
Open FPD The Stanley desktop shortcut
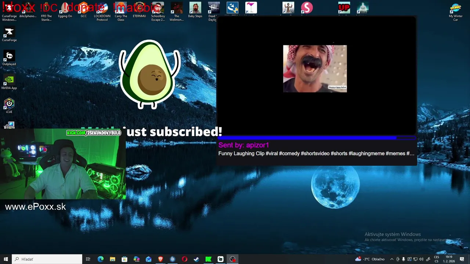(x=46, y=12)
